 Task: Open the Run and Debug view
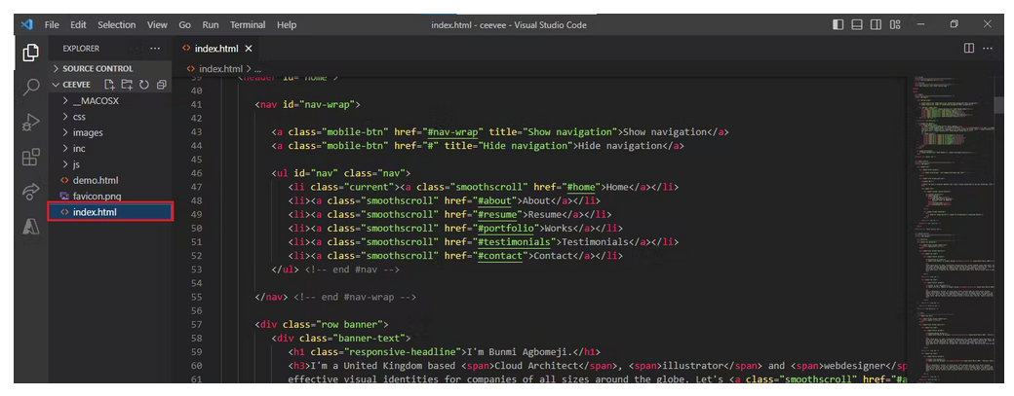[x=31, y=123]
